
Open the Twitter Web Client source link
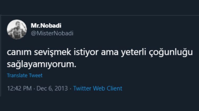[98, 88]
